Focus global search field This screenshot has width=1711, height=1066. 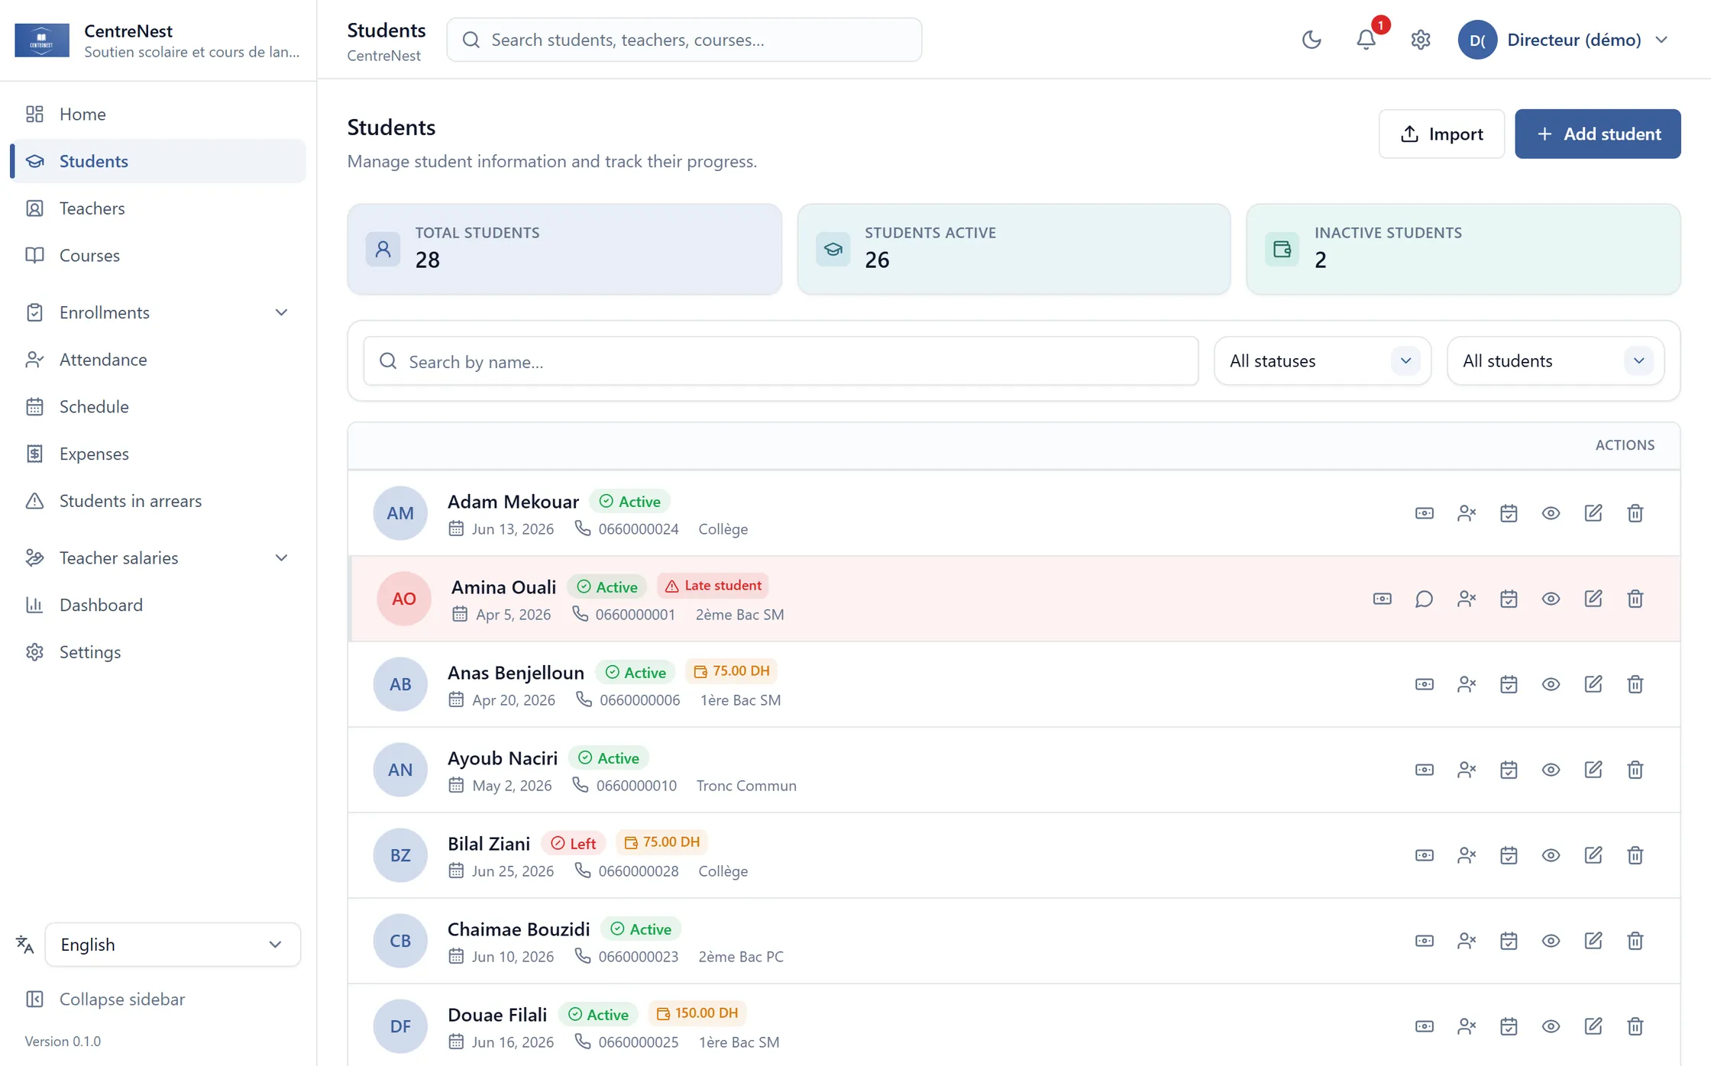pos(684,40)
